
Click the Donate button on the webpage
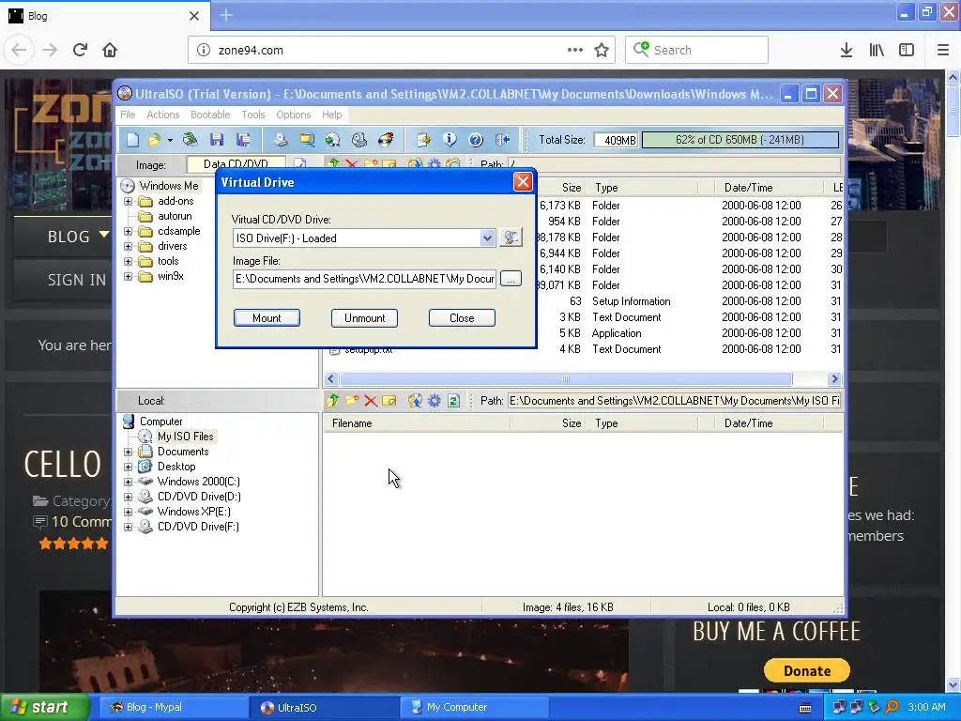coord(806,670)
